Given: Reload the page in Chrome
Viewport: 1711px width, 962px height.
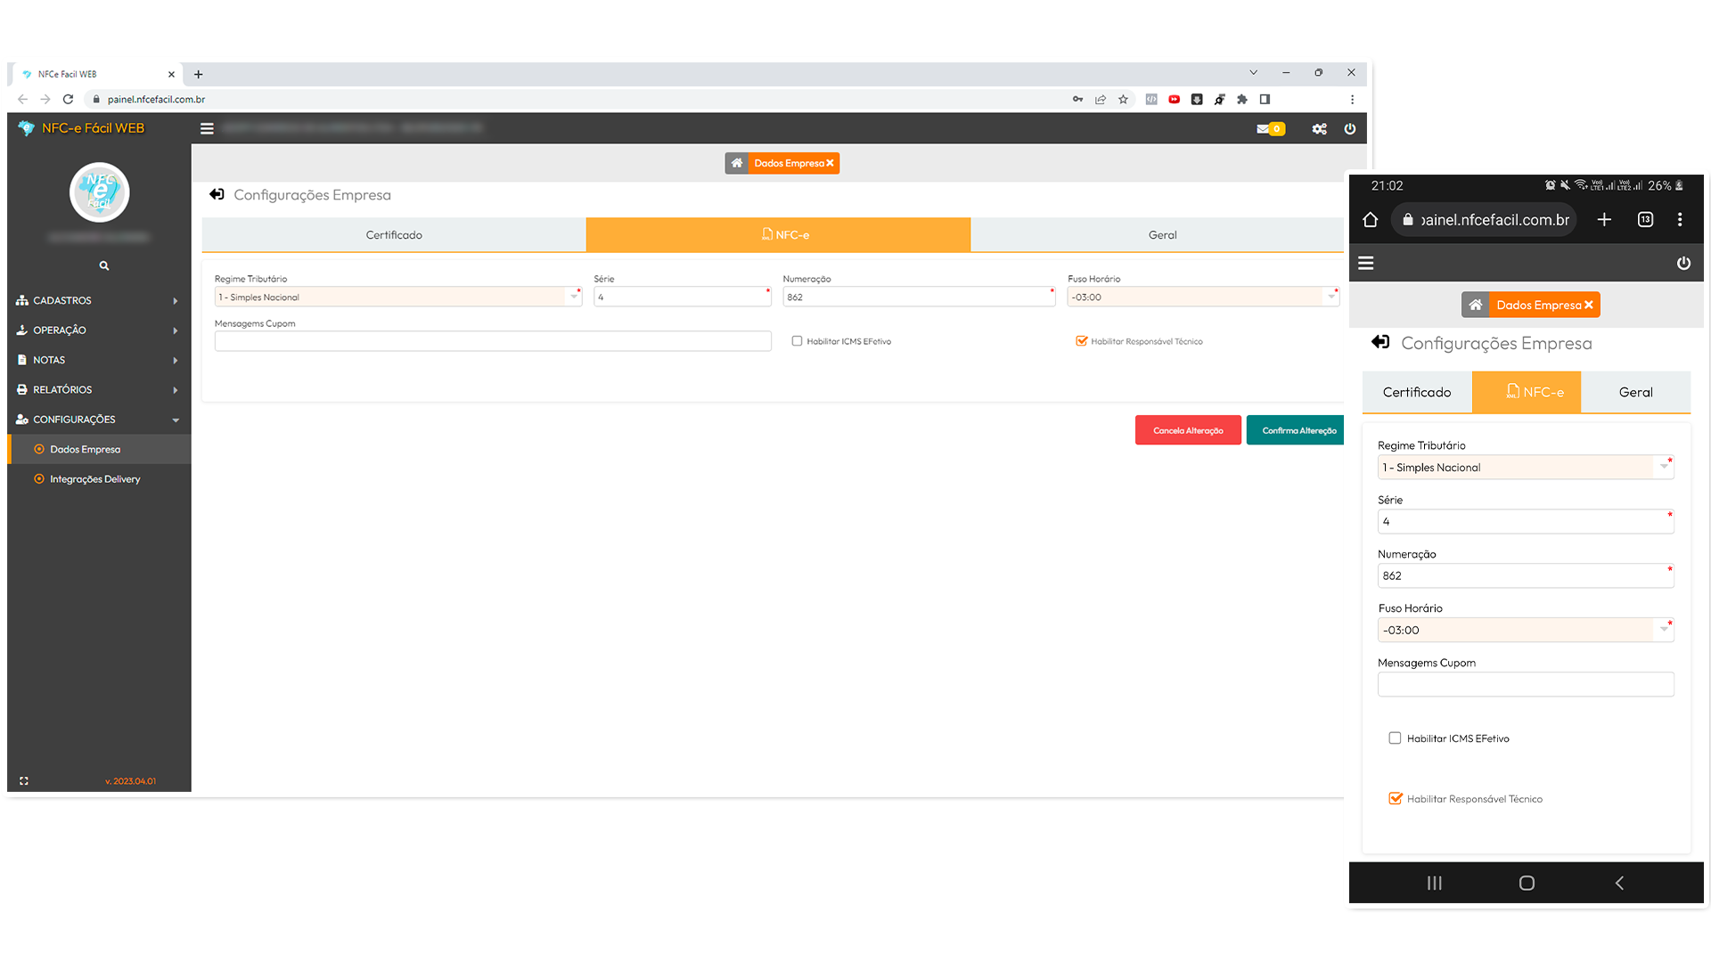Looking at the screenshot, I should pos(68,99).
